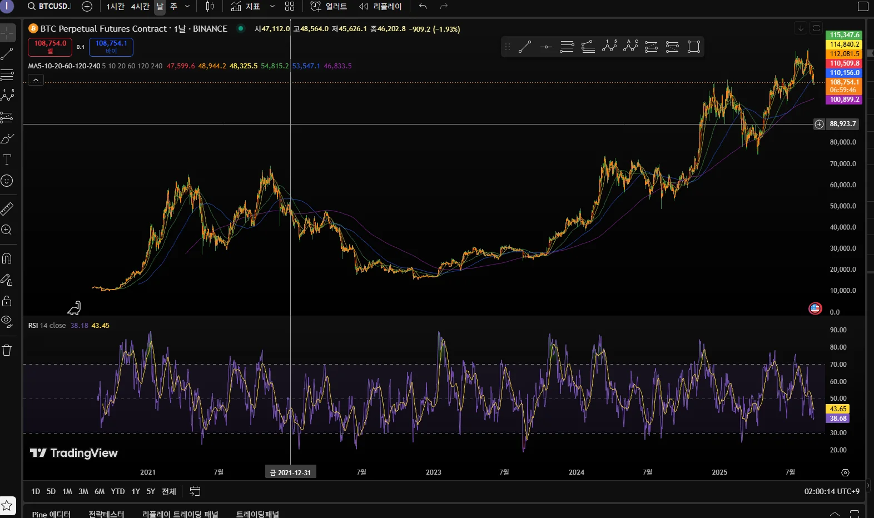
Task: Move pane down with arrow button
Action: (x=801, y=28)
